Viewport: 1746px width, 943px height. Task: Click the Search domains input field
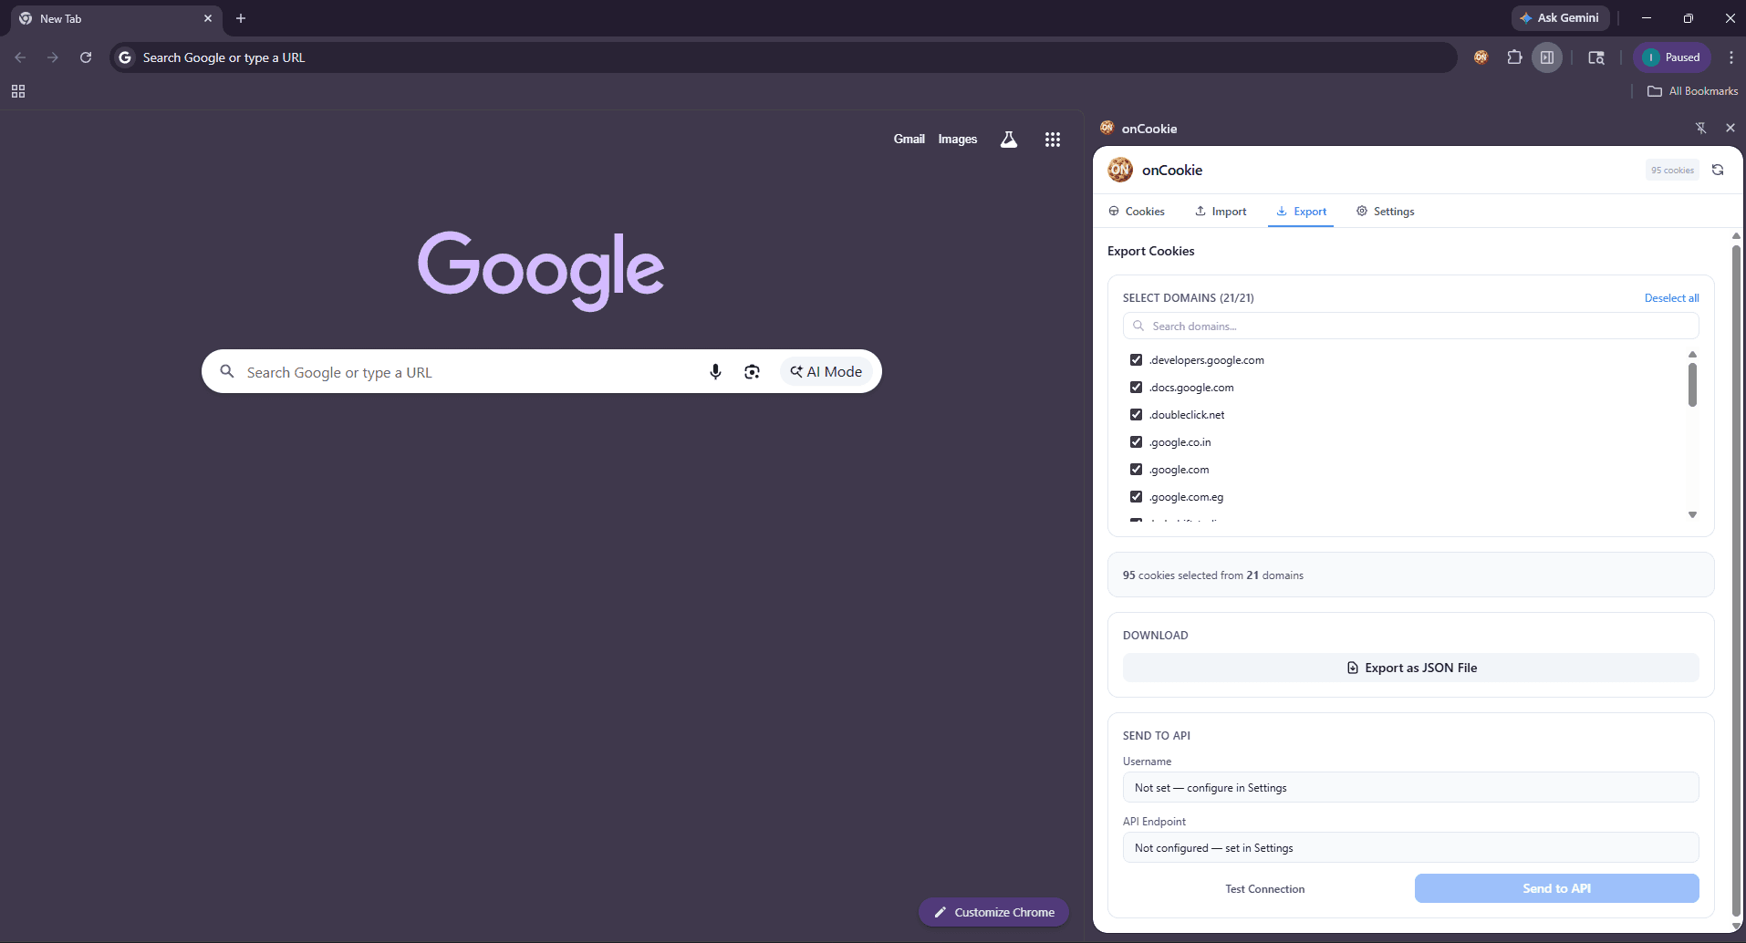tap(1410, 326)
